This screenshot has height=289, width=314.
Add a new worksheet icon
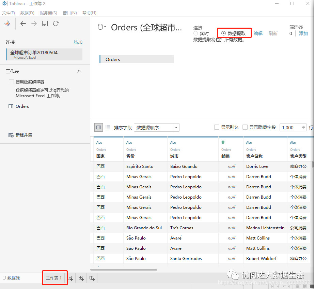coord(70,278)
